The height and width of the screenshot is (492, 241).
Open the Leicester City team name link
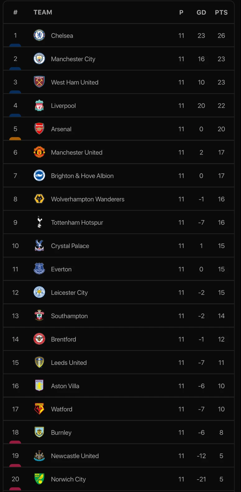point(69,292)
